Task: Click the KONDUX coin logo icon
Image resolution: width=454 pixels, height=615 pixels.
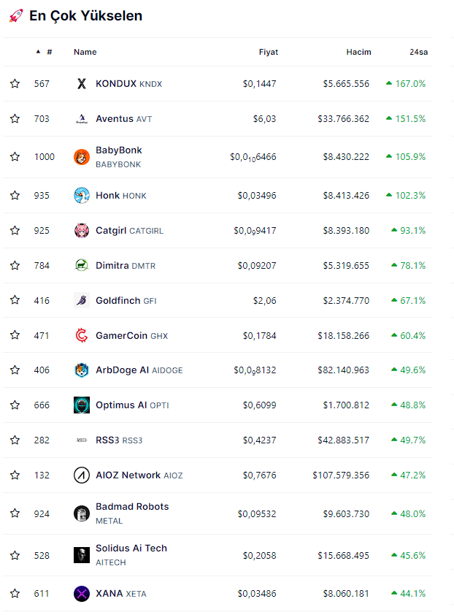Action: (82, 84)
